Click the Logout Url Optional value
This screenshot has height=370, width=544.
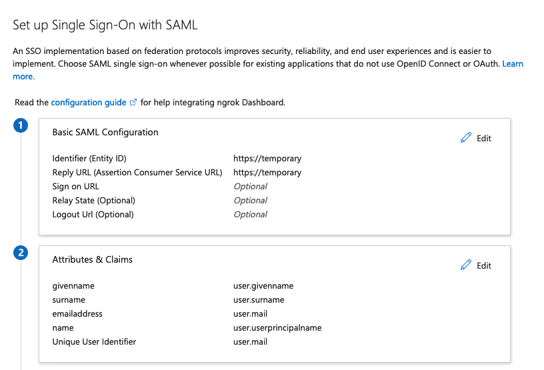250,215
